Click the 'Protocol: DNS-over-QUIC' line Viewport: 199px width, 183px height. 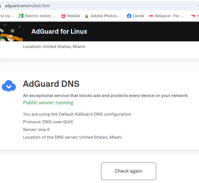(48, 122)
